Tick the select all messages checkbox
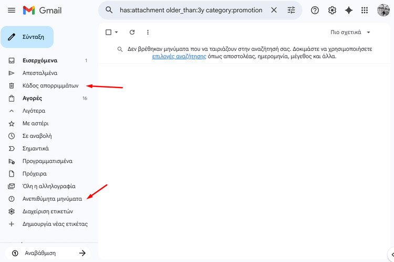The image size is (394, 262). (109, 32)
